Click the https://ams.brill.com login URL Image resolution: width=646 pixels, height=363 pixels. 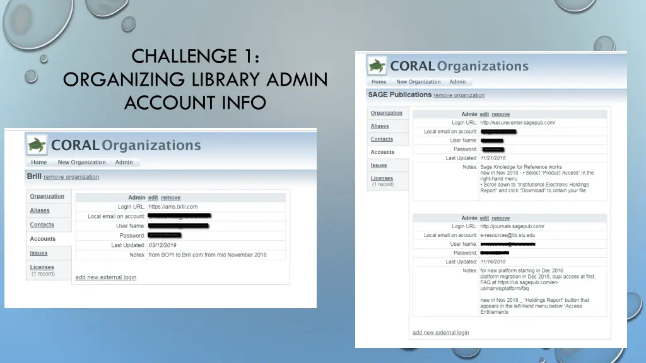click(173, 207)
